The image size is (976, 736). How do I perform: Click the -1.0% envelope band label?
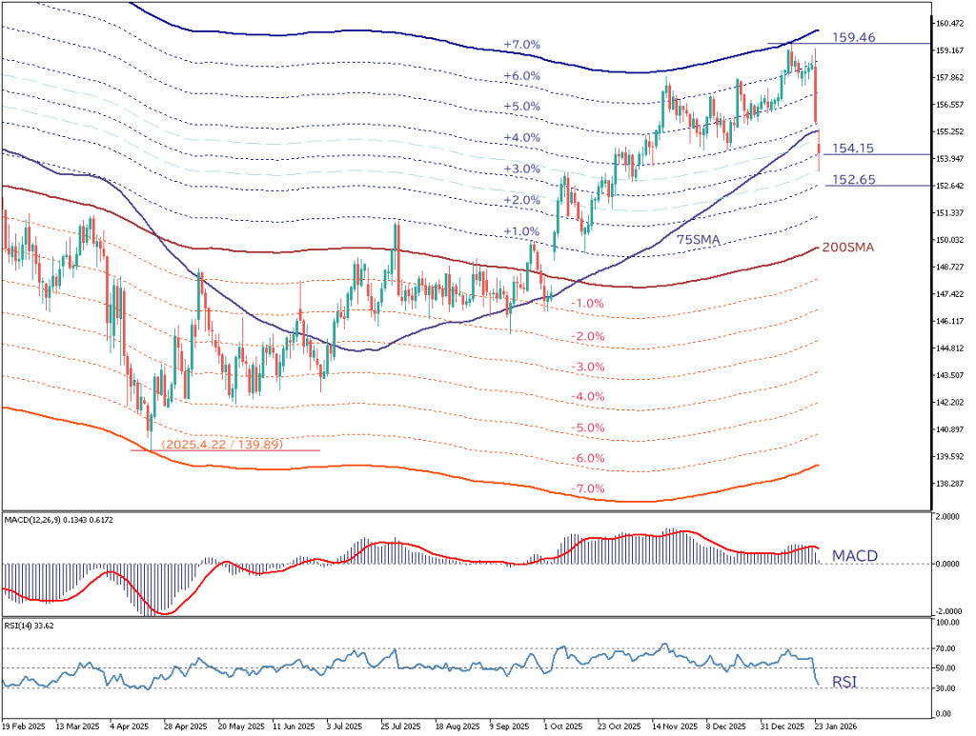point(588,304)
